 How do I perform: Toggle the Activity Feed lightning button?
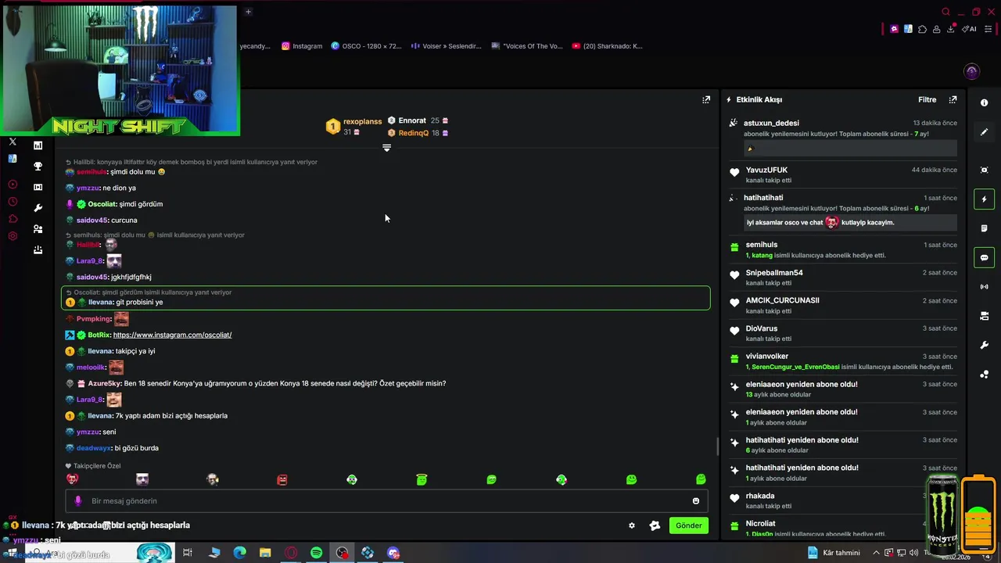point(984,199)
